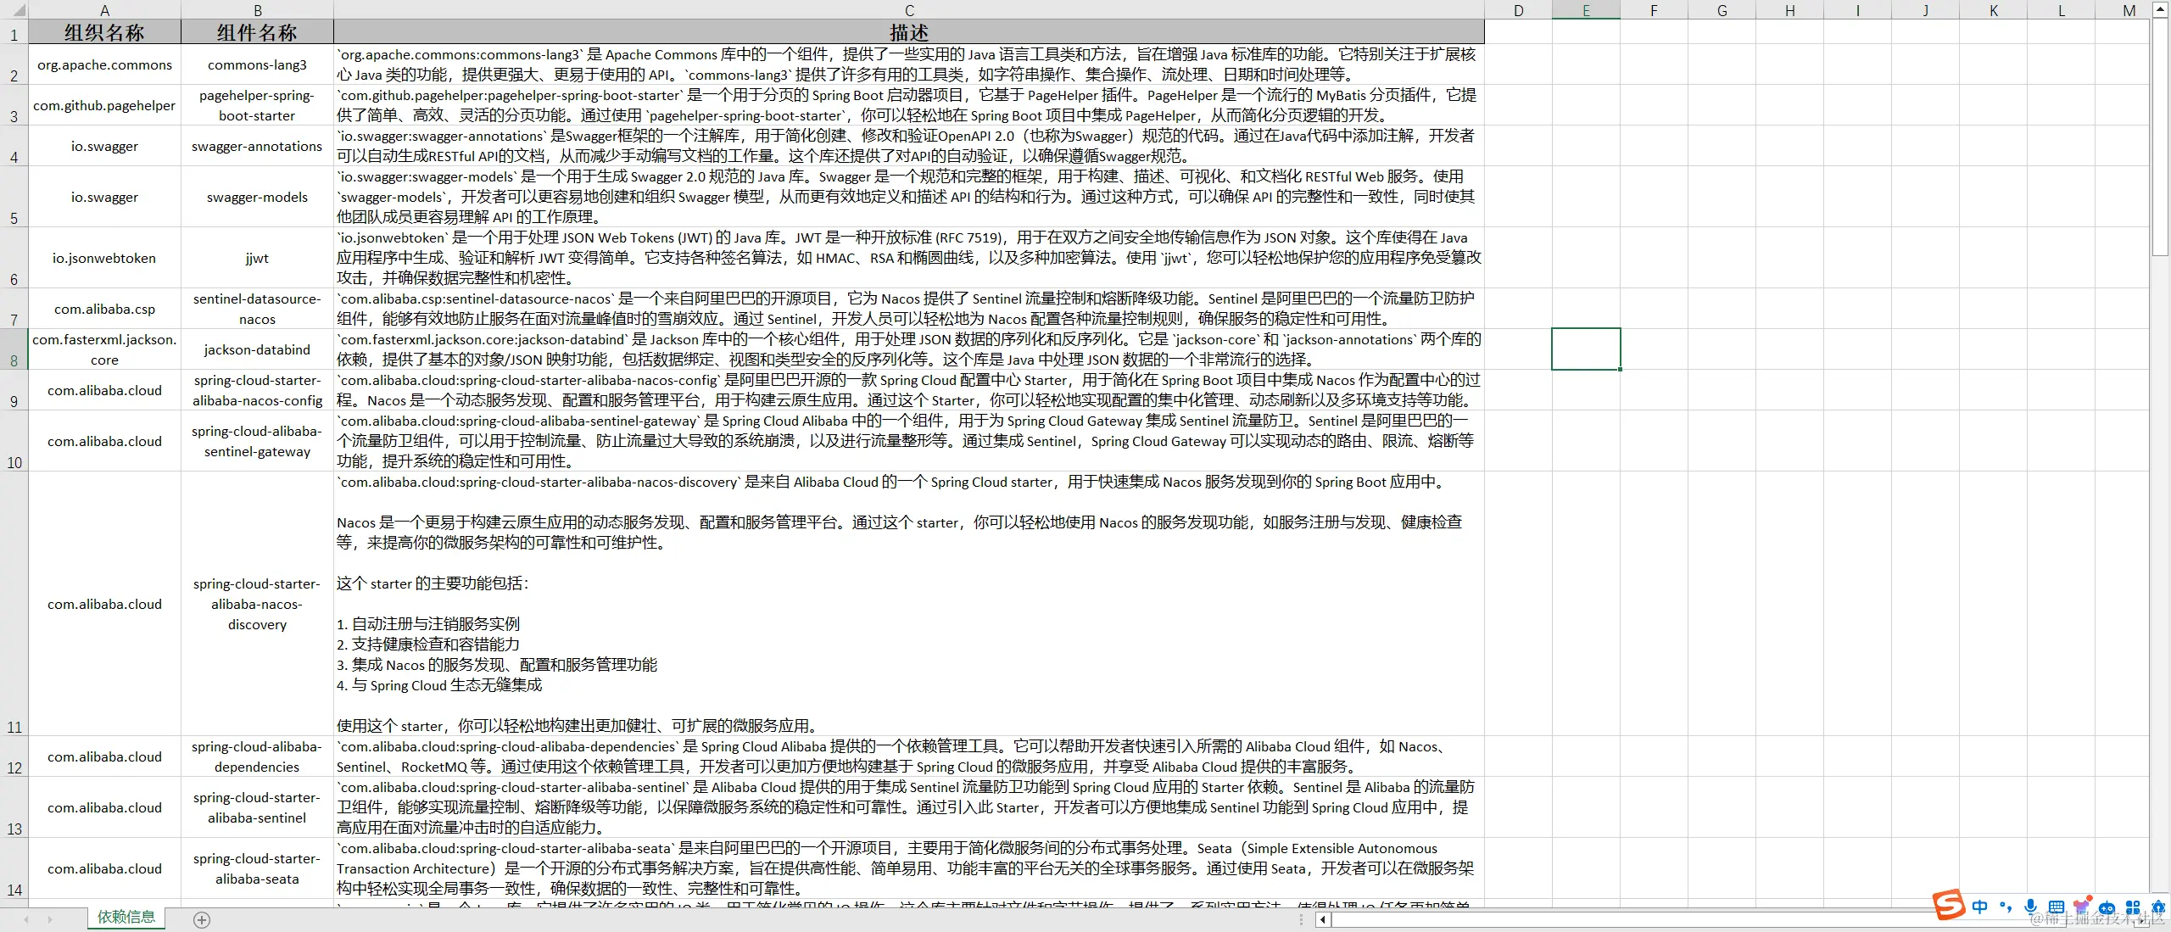Select row 11 header
Viewport: 2171px width, 932px height.
click(14, 727)
